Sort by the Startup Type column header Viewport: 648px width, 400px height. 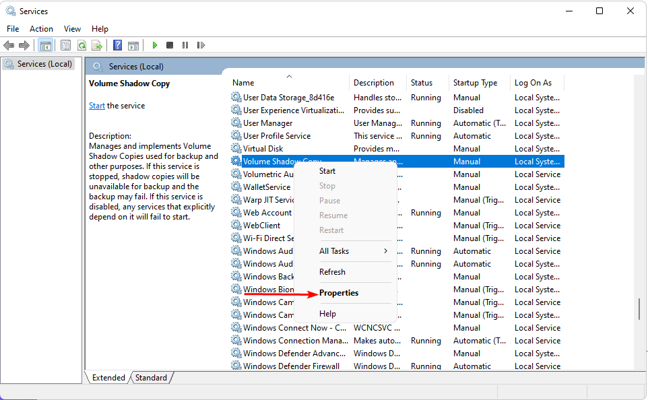[480, 83]
